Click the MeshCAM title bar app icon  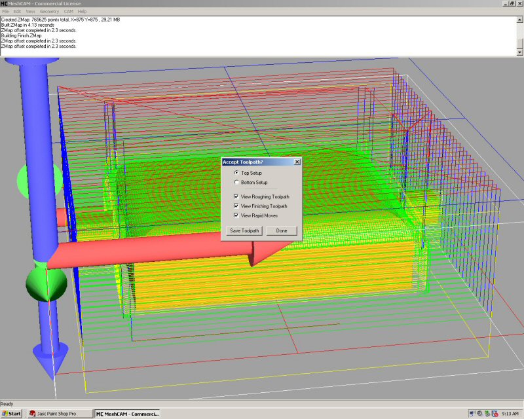click(4, 4)
